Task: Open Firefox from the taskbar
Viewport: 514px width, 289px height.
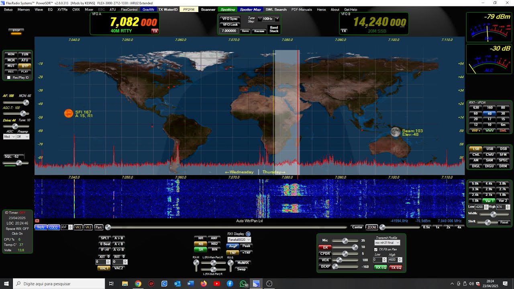Action: [204, 284]
